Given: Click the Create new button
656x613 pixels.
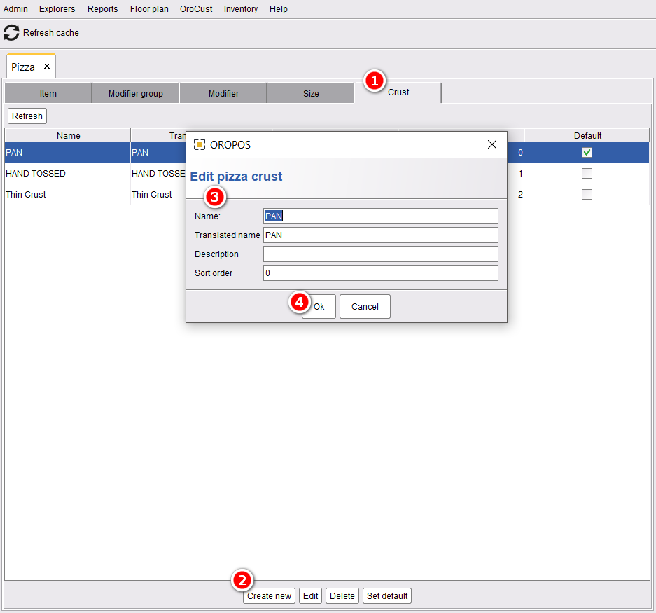Looking at the screenshot, I should click(269, 595).
